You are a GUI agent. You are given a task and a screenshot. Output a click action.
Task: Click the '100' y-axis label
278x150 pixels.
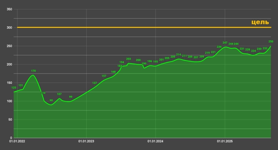[10, 101]
